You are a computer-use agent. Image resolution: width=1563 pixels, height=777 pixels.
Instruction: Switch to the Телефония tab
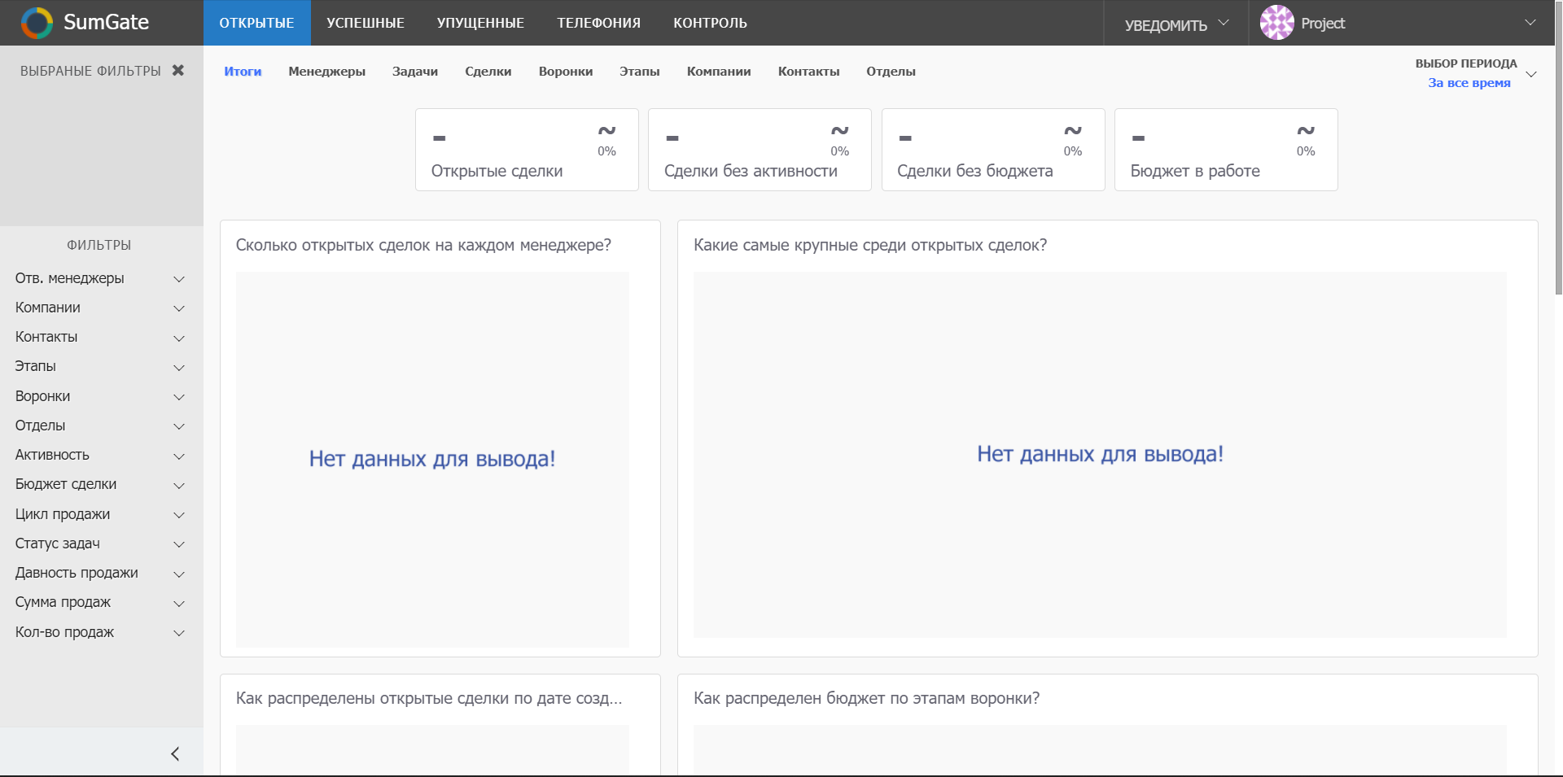click(598, 23)
